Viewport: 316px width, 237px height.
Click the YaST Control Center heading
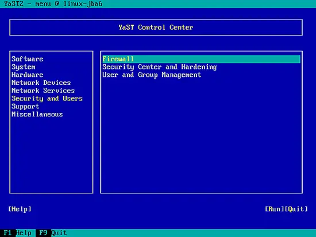click(x=156, y=28)
